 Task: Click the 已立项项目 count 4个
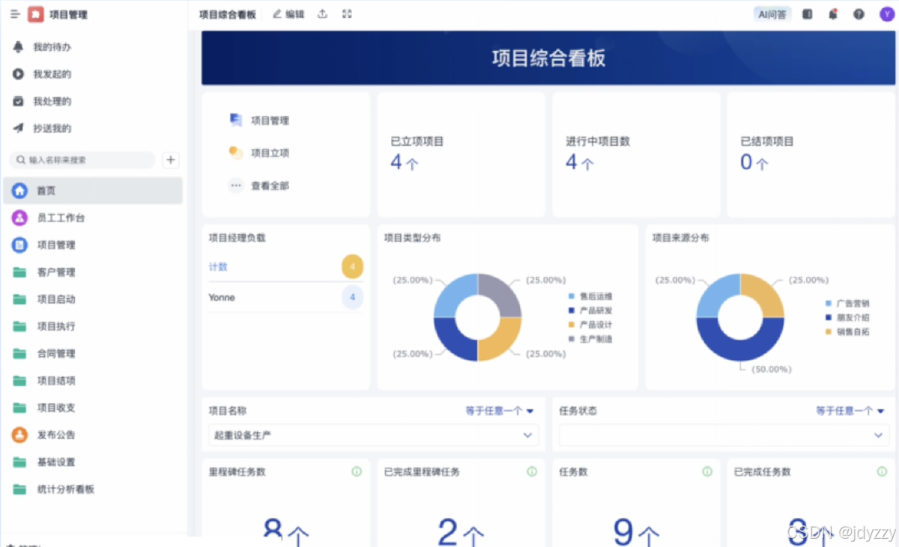tap(405, 162)
